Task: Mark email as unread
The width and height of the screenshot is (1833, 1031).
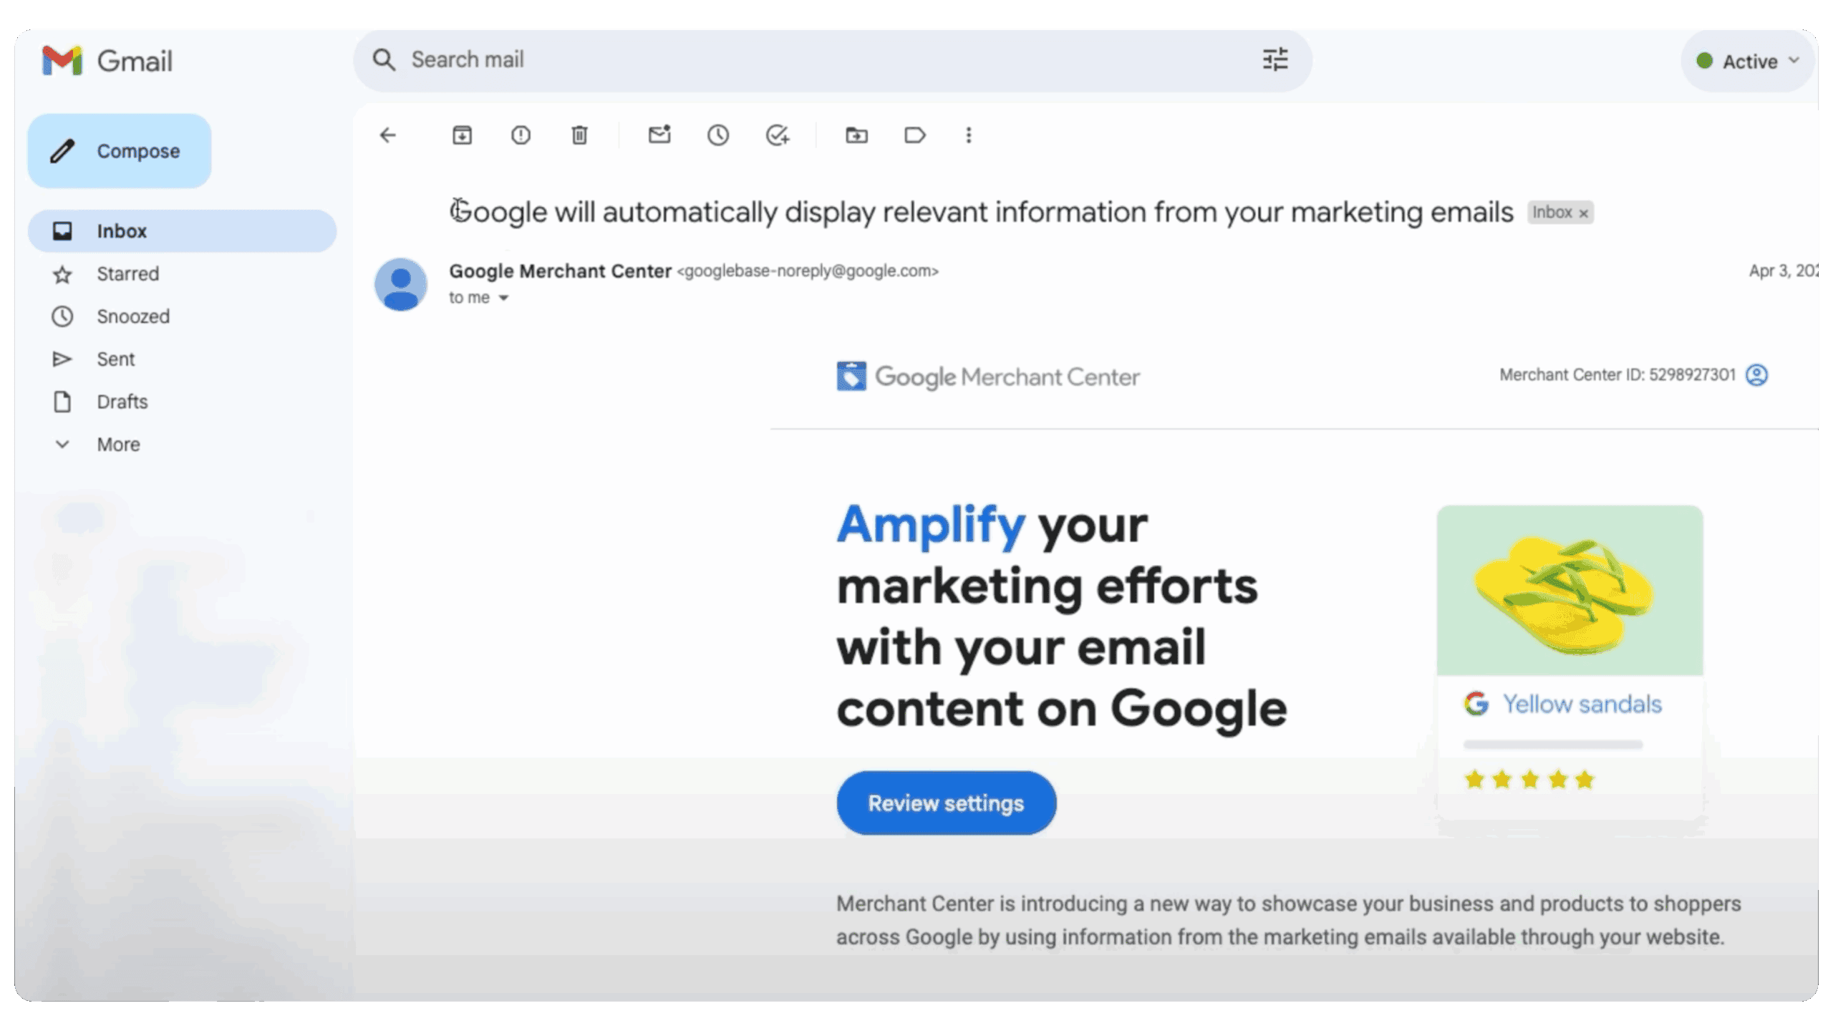Action: tap(659, 135)
